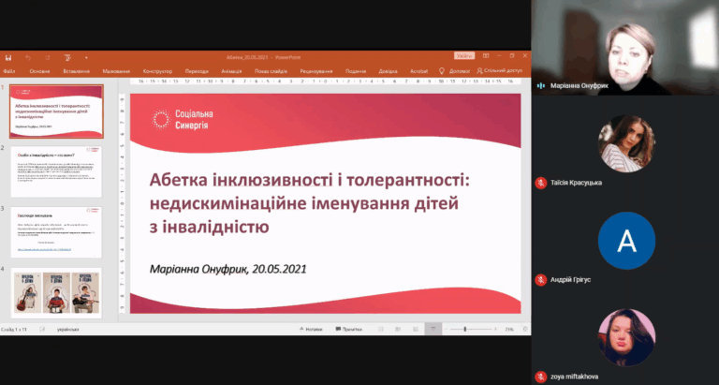Click the Redo icon in quick access toolbar
Viewport: 719px width, 385px height.
point(47,57)
